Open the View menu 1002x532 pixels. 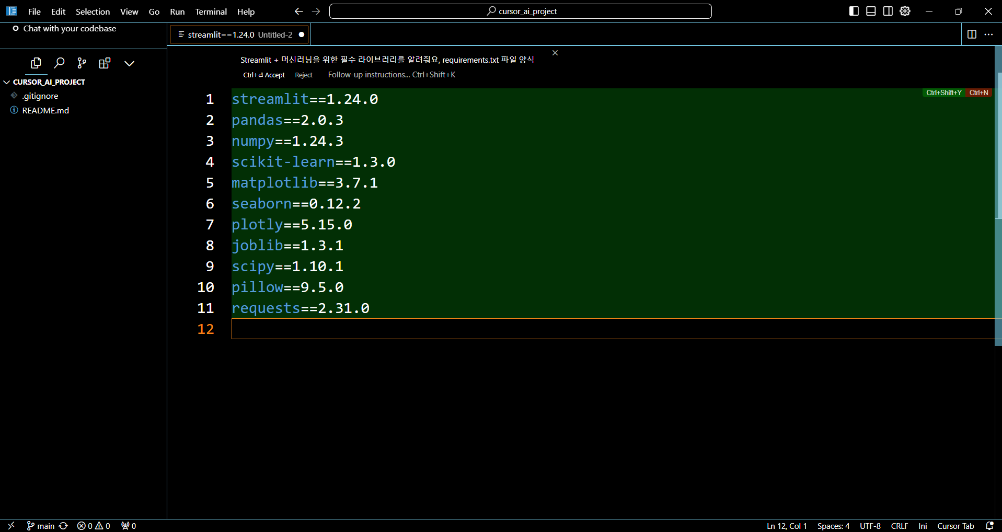click(129, 11)
